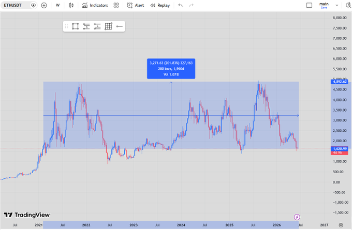Open the W timeframe interval selector
This screenshot has width=352, height=230.
57,5
